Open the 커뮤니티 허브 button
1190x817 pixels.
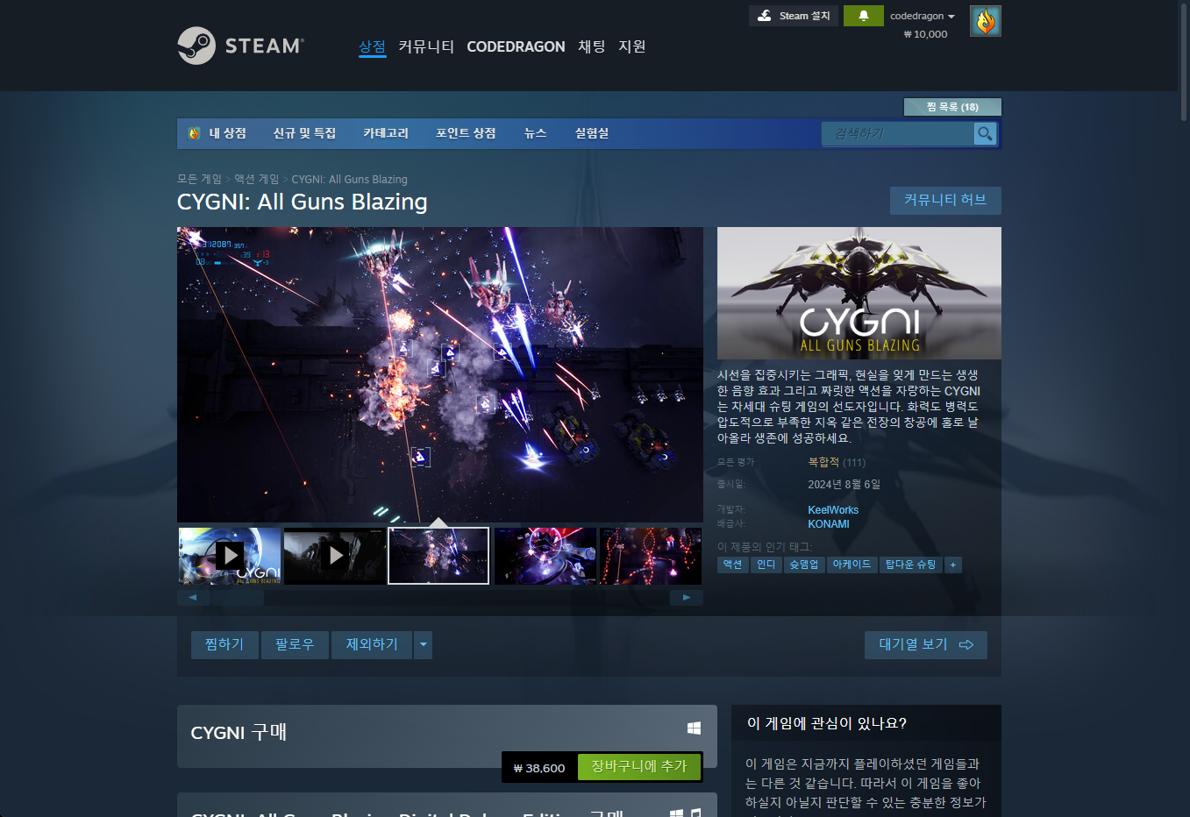point(945,200)
